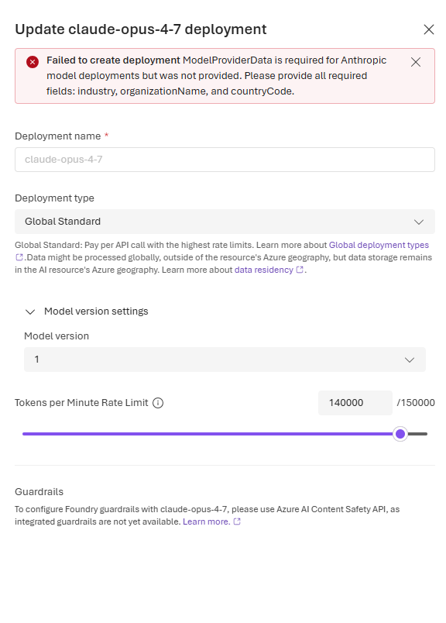This screenshot has height=623, width=446.
Task: Open the Deployment type Global Standard dropdown
Action: tap(225, 222)
